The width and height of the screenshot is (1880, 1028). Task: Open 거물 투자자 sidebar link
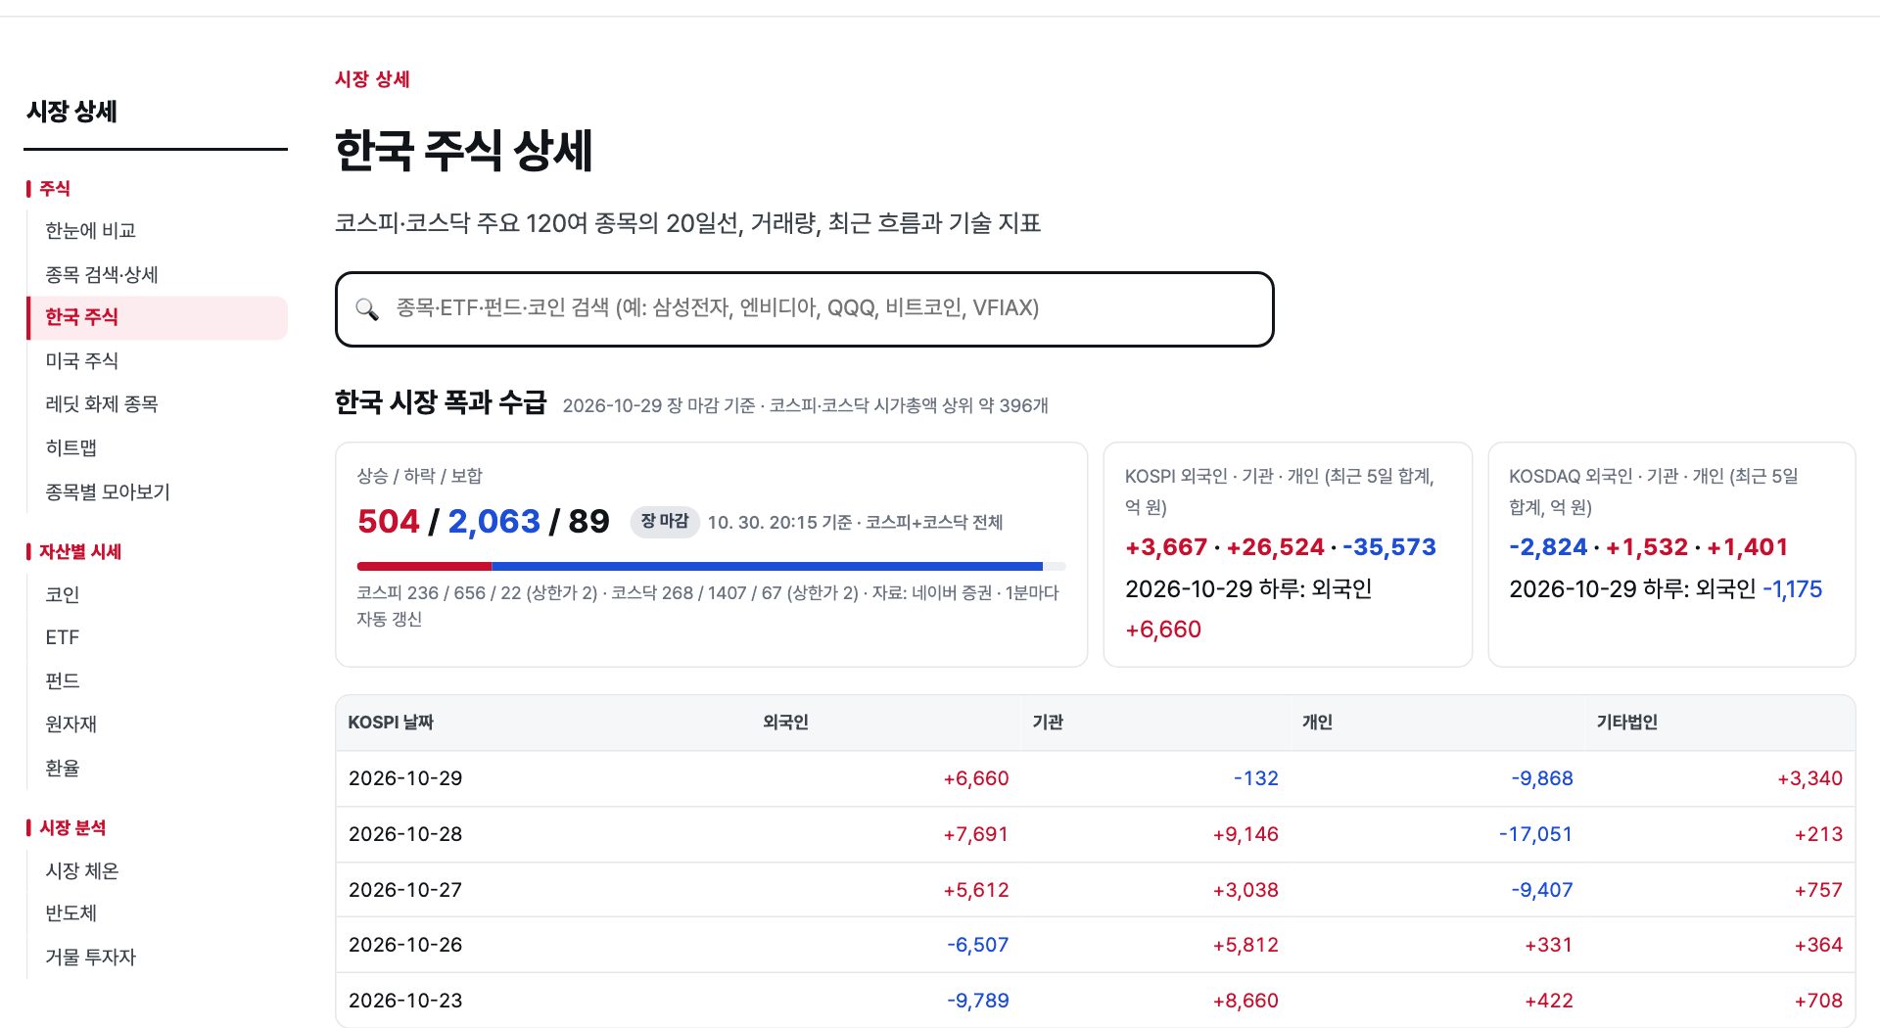click(x=90, y=957)
